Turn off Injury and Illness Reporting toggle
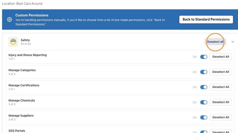238x133 pixels. 204,57
